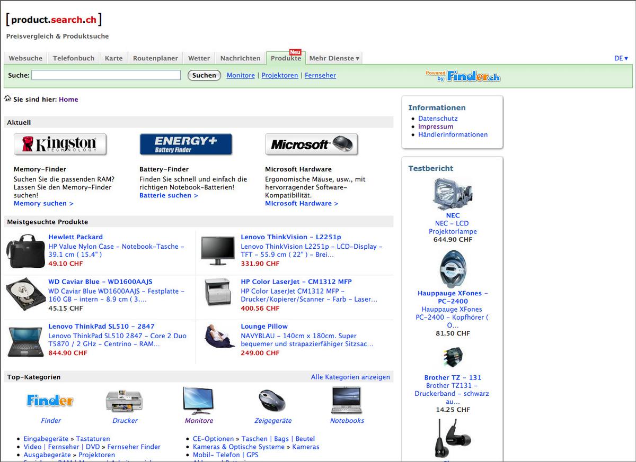Click 'Batterie suchen >' link
The height and width of the screenshot is (462, 636).
click(x=169, y=195)
